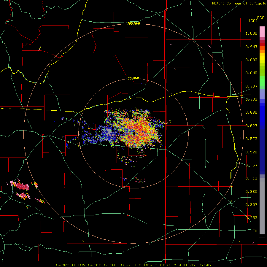Screen dimensions: 267x267
Task: Click the 0.787 legend value
Action: (x=251, y=86)
